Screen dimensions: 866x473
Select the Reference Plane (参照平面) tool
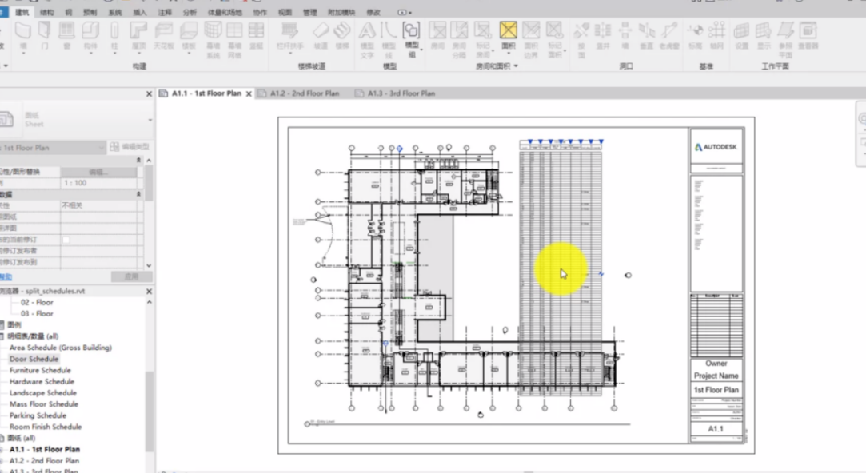(x=785, y=40)
